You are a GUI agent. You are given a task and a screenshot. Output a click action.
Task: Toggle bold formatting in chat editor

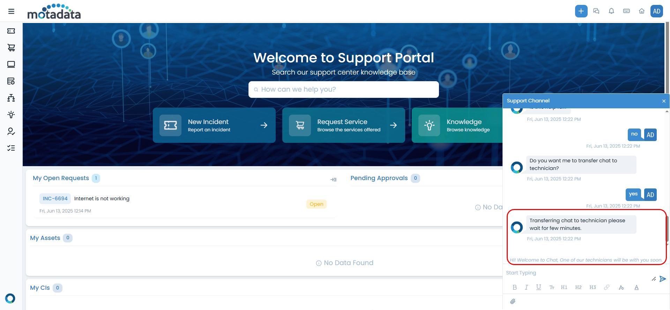point(515,287)
